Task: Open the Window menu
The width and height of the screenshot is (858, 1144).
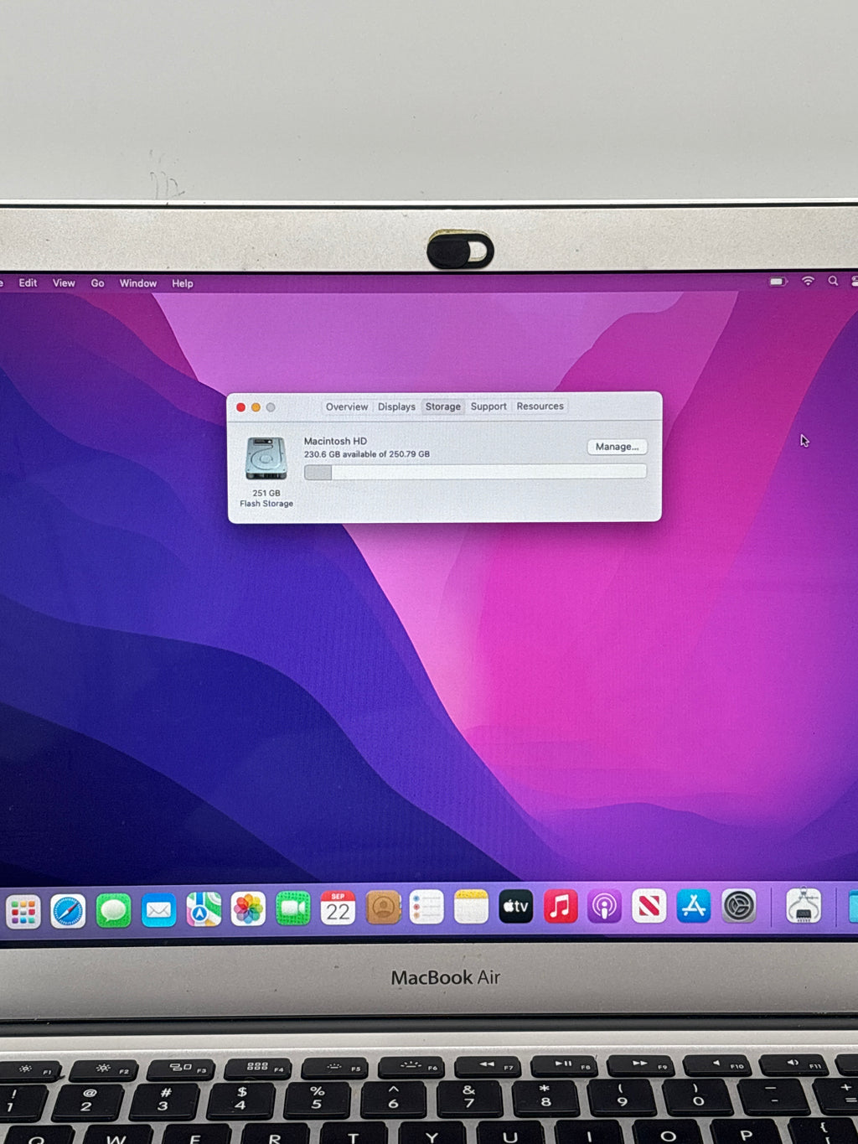Action: (138, 283)
